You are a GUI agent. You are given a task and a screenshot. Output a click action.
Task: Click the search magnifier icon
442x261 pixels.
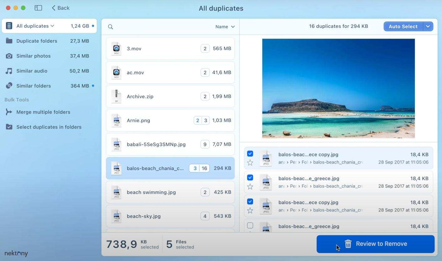(x=110, y=27)
